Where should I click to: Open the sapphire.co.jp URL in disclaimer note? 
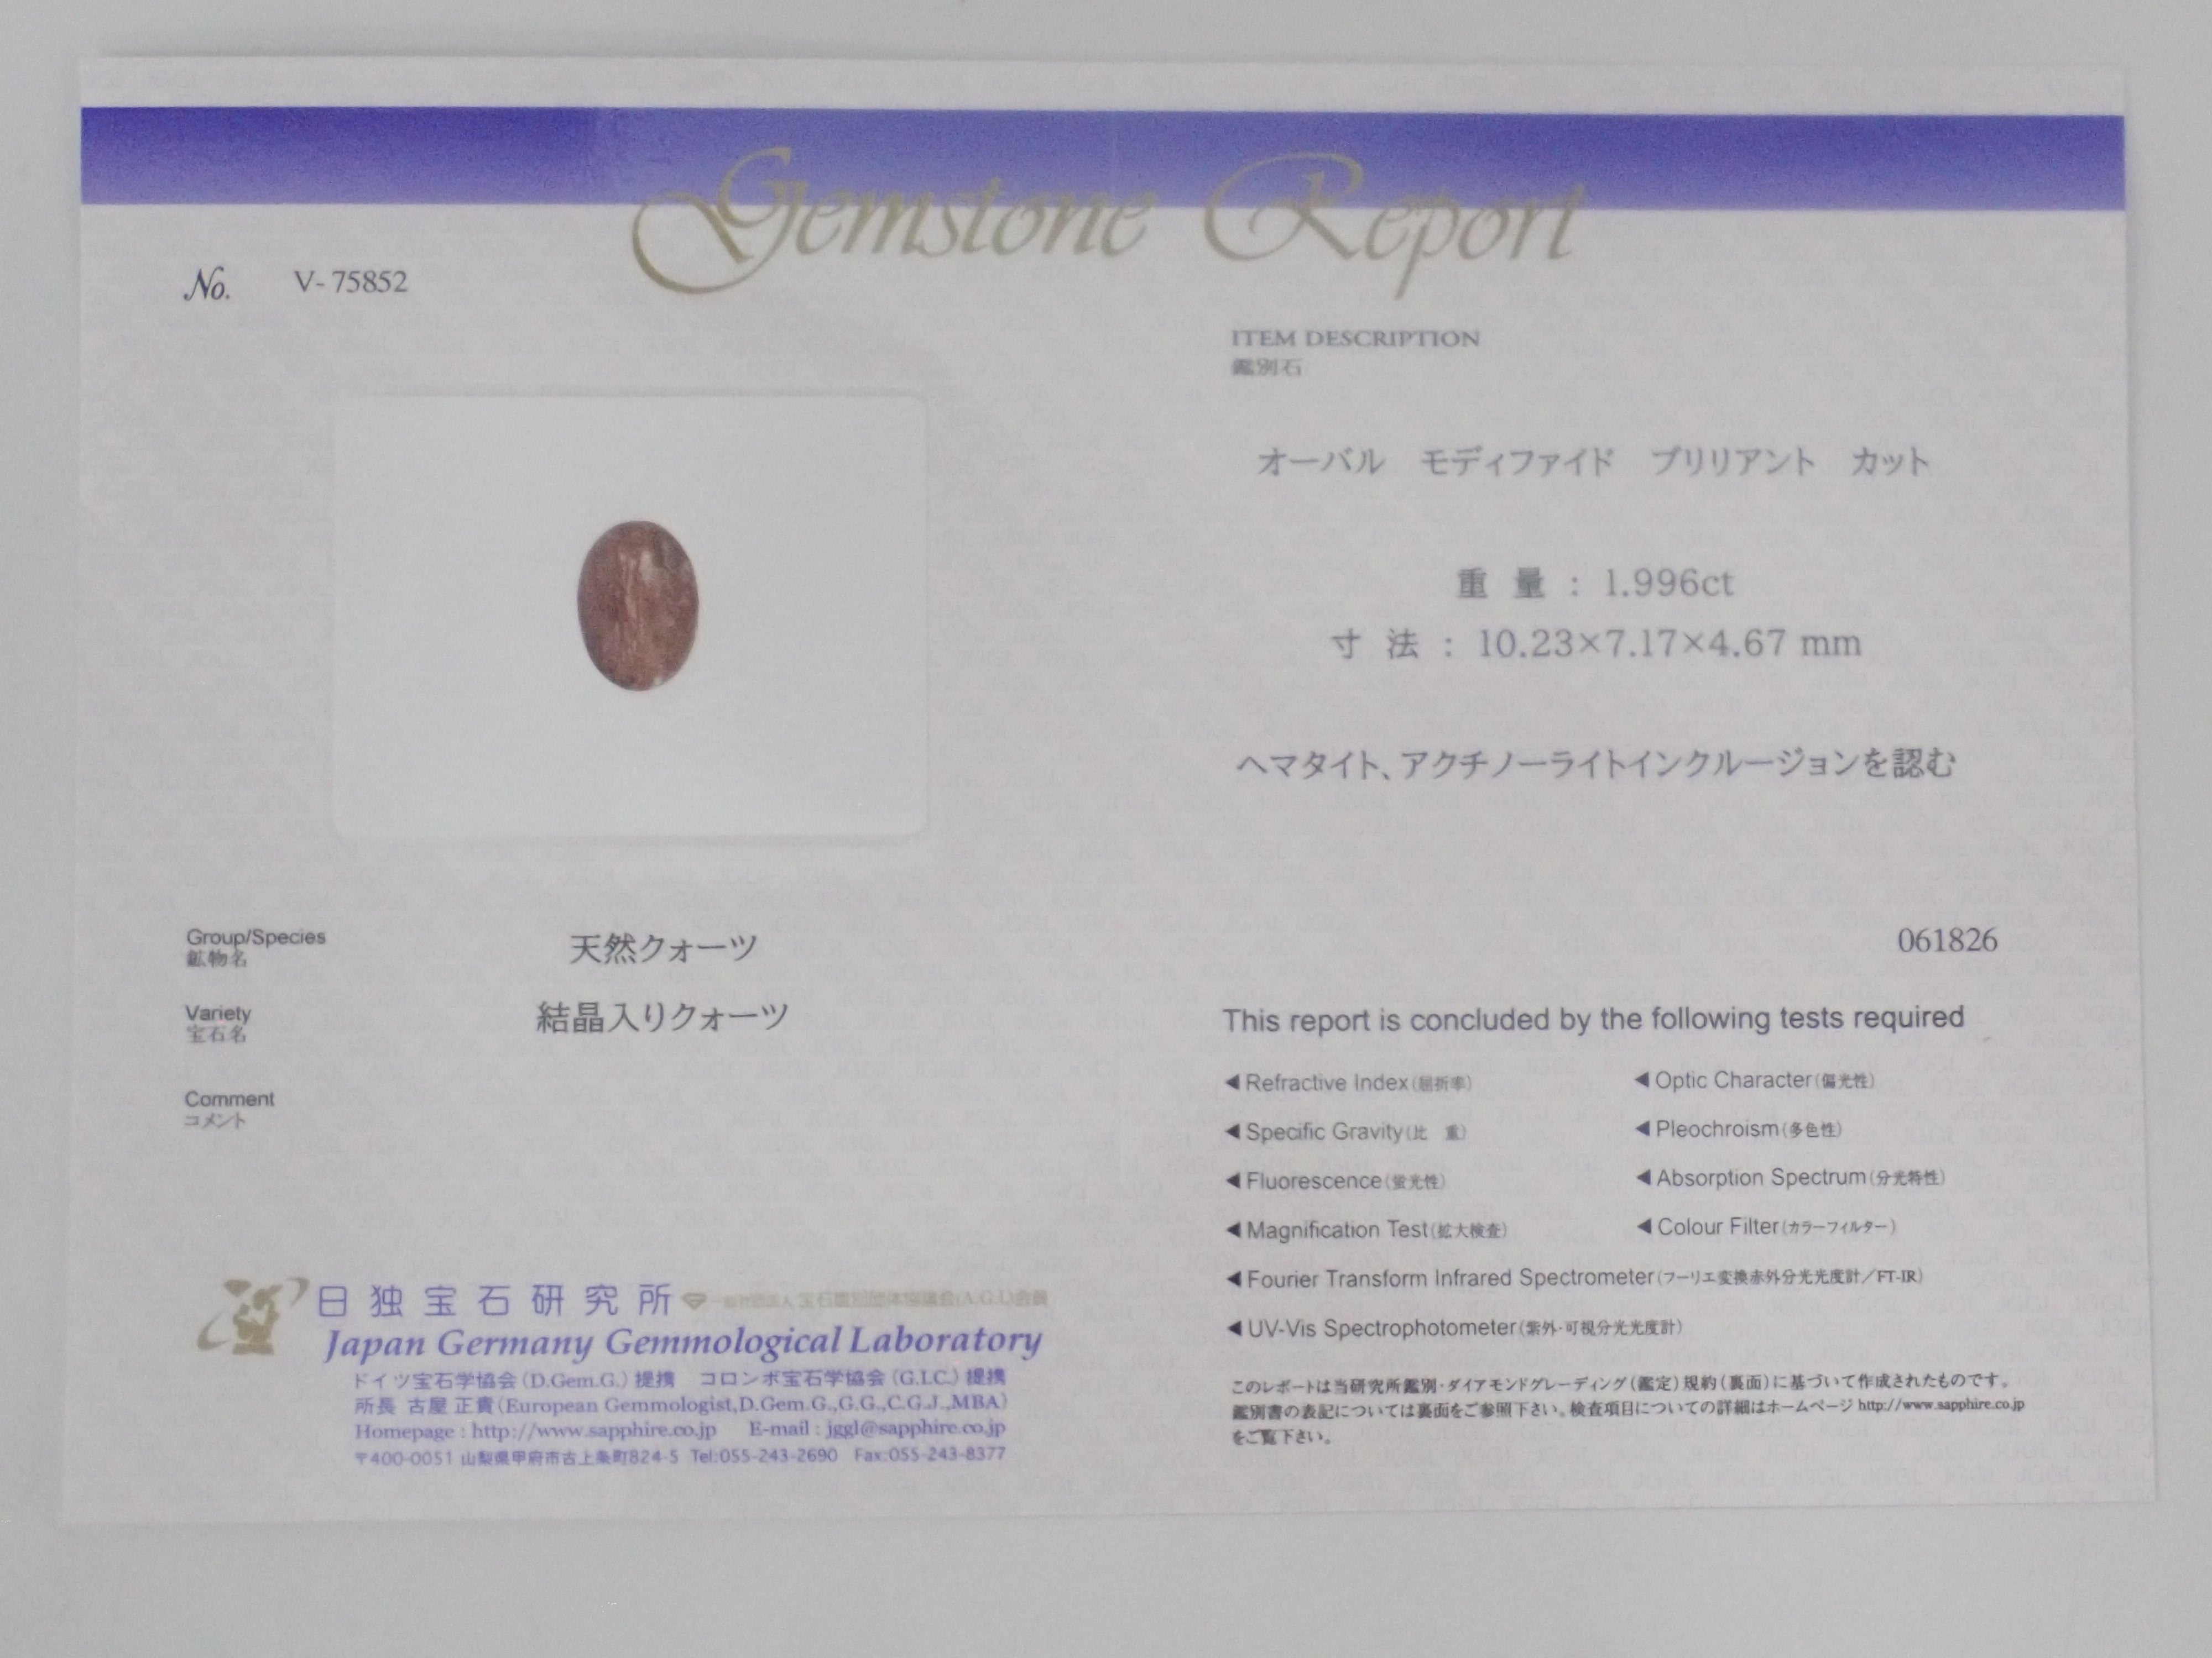pyautogui.click(x=1941, y=1404)
